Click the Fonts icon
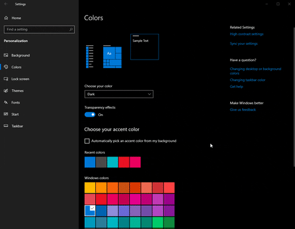Image resolution: width=295 pixels, height=229 pixels. click(x=6, y=103)
